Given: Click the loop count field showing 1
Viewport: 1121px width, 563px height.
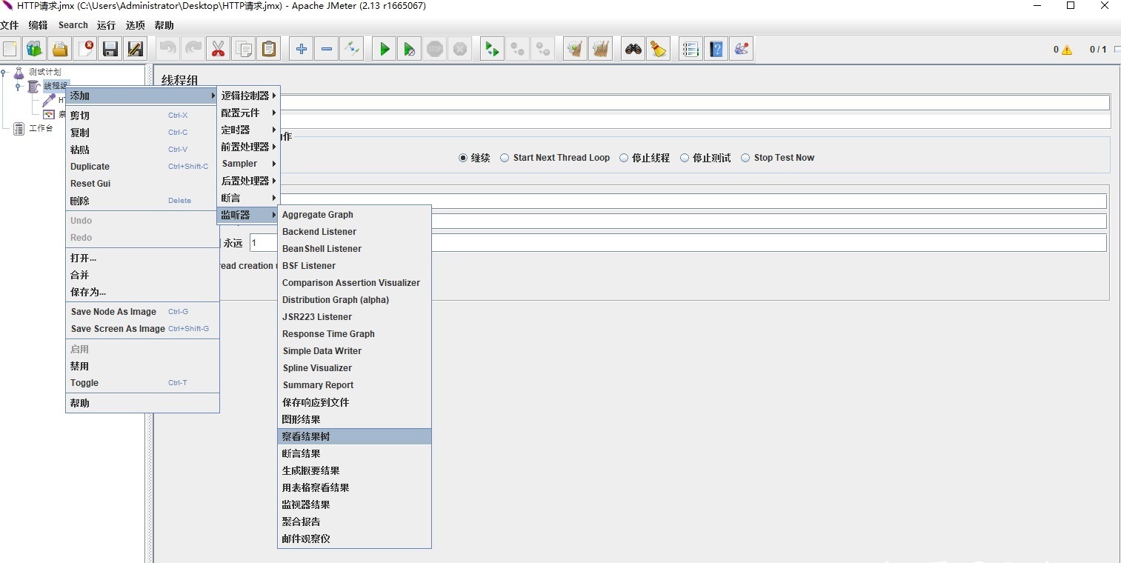Looking at the screenshot, I should (678, 243).
